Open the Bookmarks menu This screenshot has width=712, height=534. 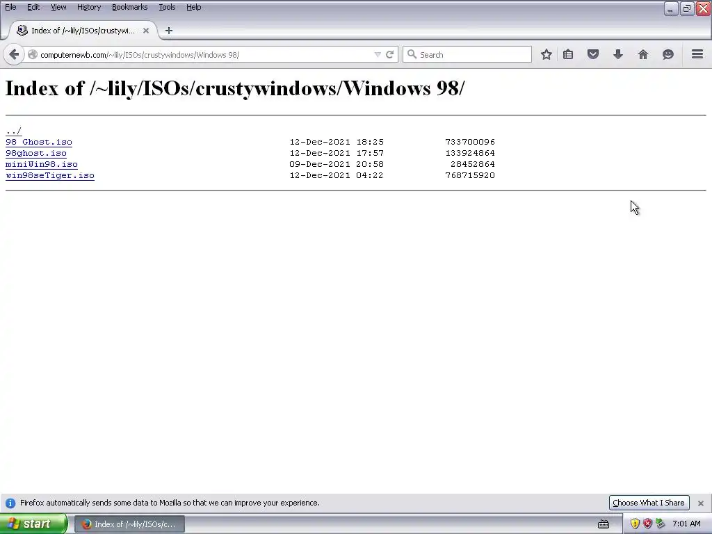click(x=130, y=7)
